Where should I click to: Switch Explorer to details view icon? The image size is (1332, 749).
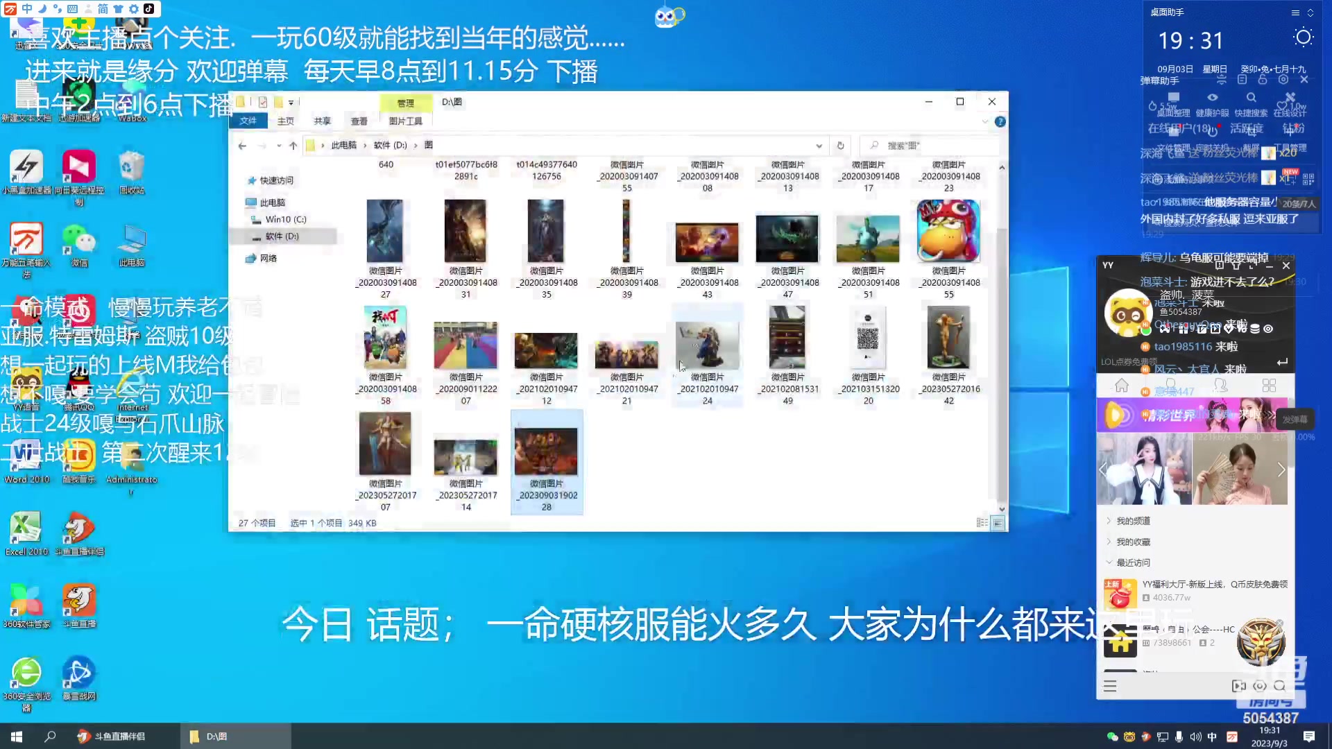tap(982, 523)
